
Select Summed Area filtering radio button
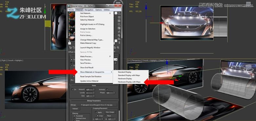tap(74, 118)
